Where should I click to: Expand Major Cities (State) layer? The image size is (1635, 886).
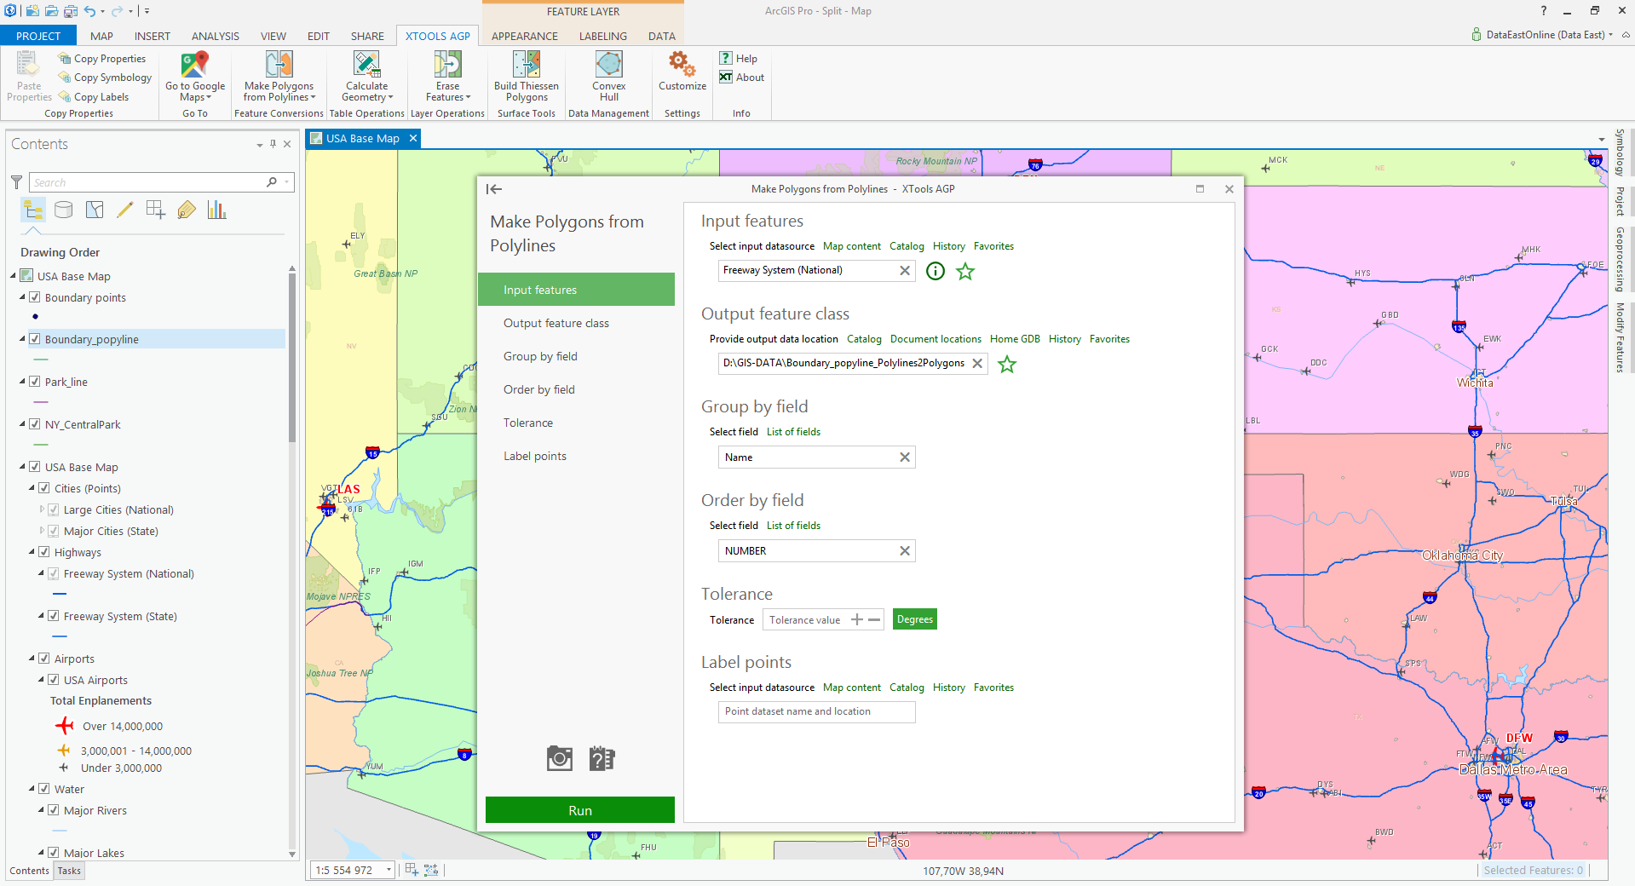pyautogui.click(x=42, y=531)
